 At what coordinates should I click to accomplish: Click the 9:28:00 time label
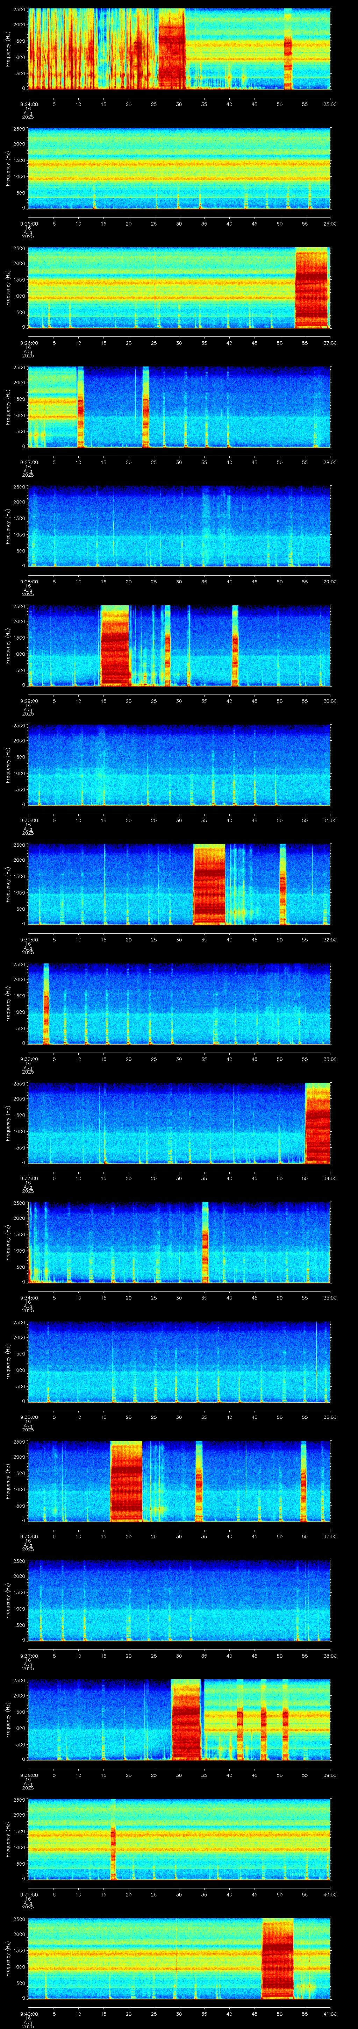click(28, 581)
